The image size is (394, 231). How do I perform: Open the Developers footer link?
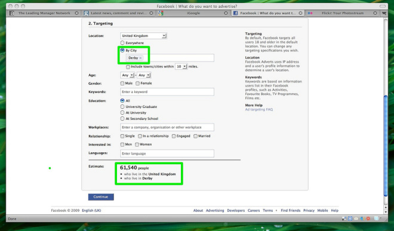(x=236, y=210)
